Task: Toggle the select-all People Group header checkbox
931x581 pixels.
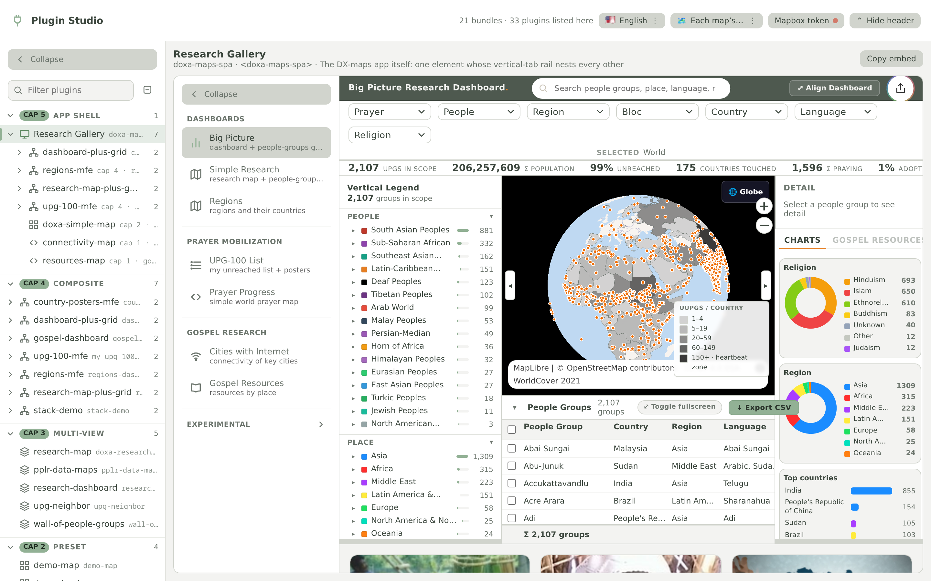Action: click(512, 430)
